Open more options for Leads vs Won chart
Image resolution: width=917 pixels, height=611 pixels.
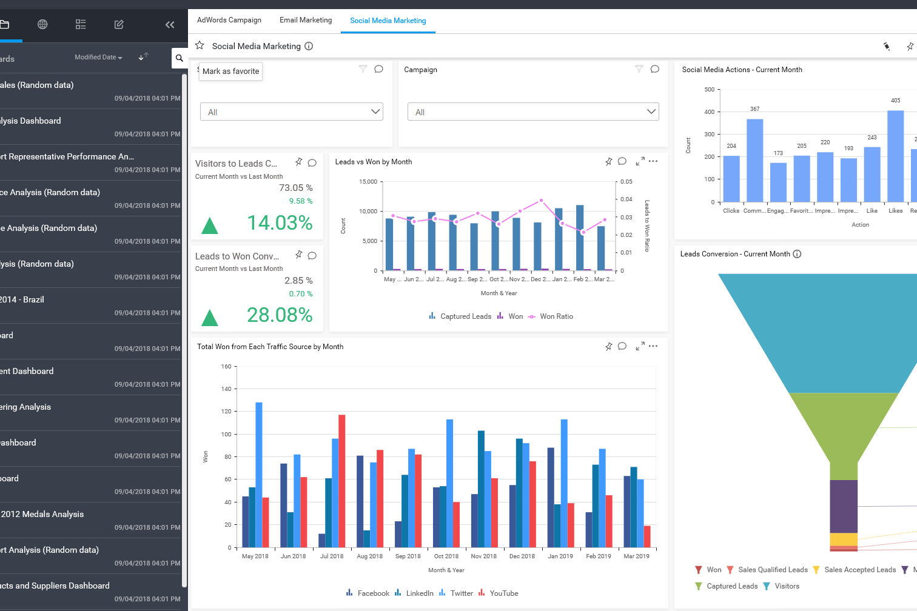coord(653,161)
